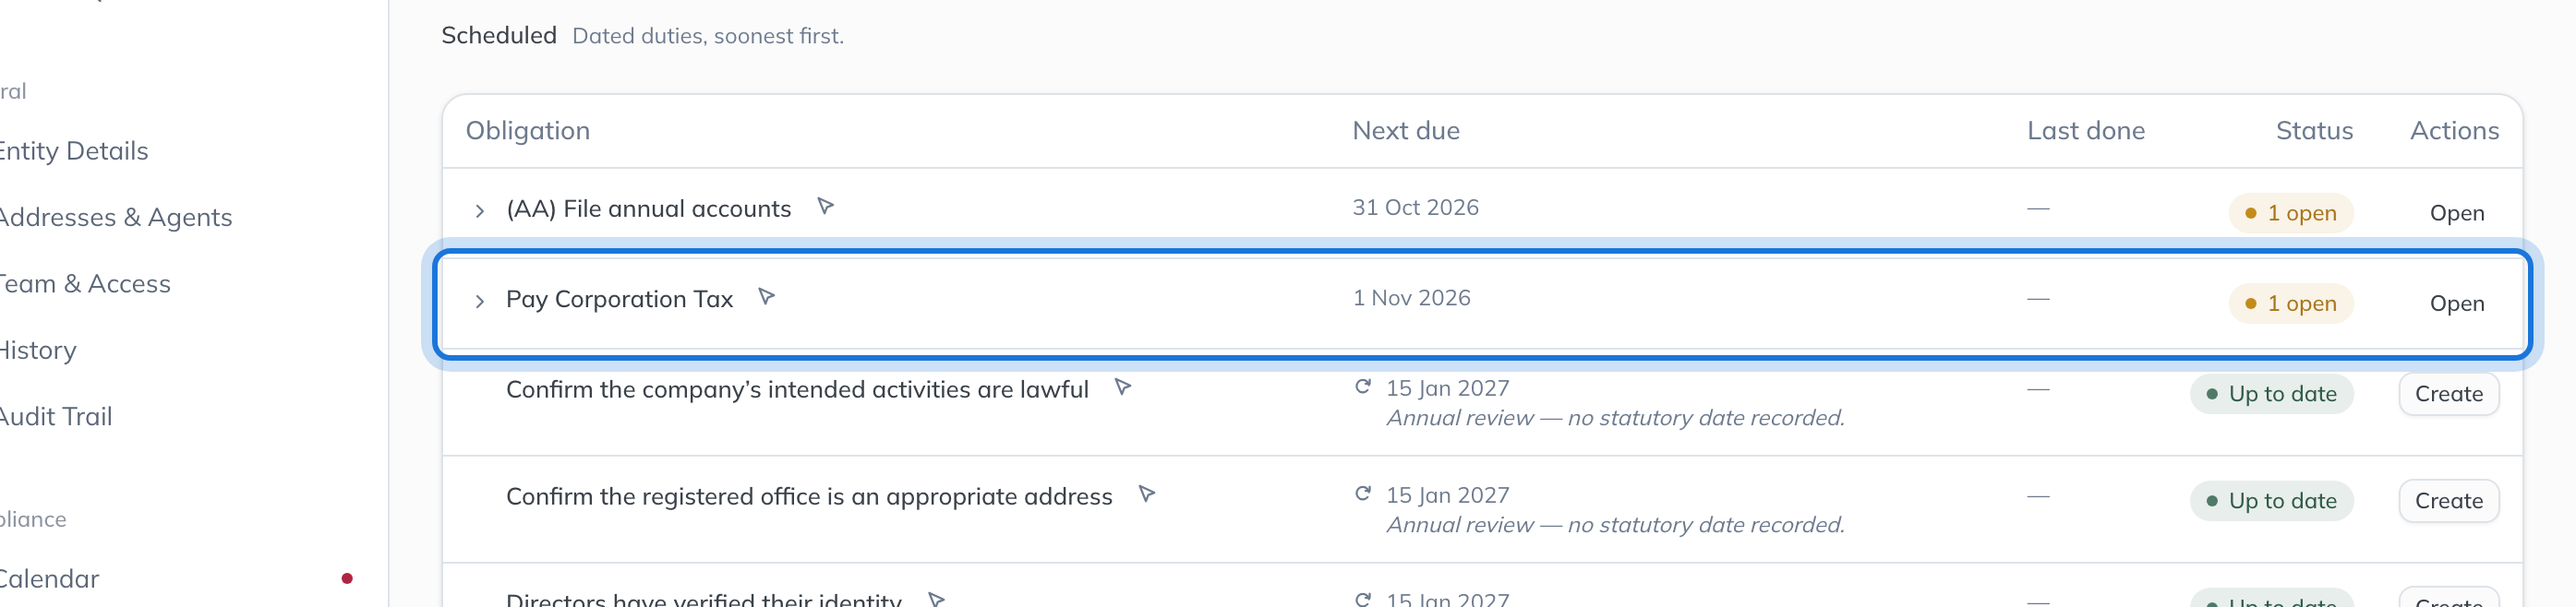Click pointer icon beside Pay Corporation Tax
This screenshot has width=2576, height=607.
click(x=767, y=296)
